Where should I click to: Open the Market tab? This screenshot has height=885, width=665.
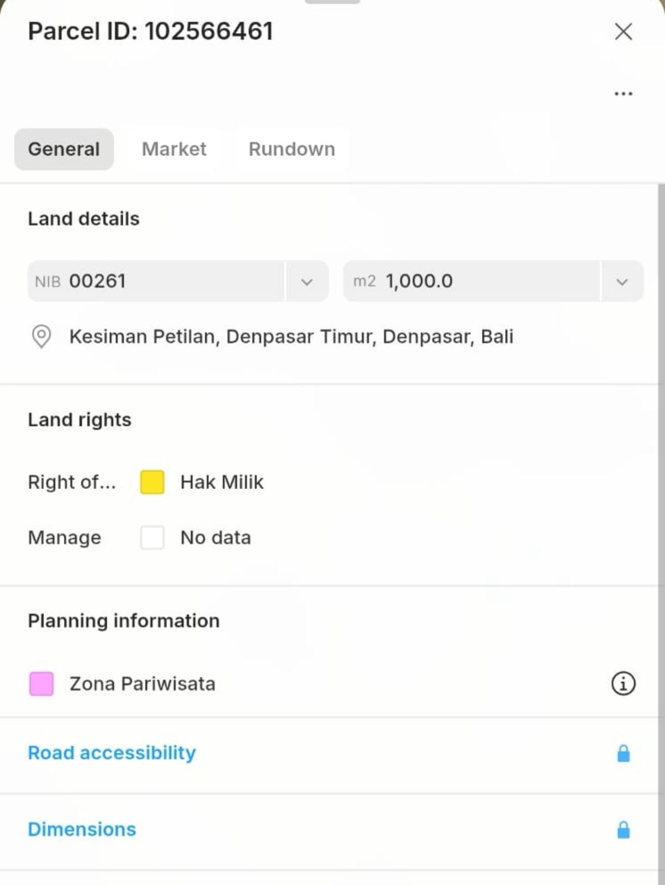[x=174, y=149]
